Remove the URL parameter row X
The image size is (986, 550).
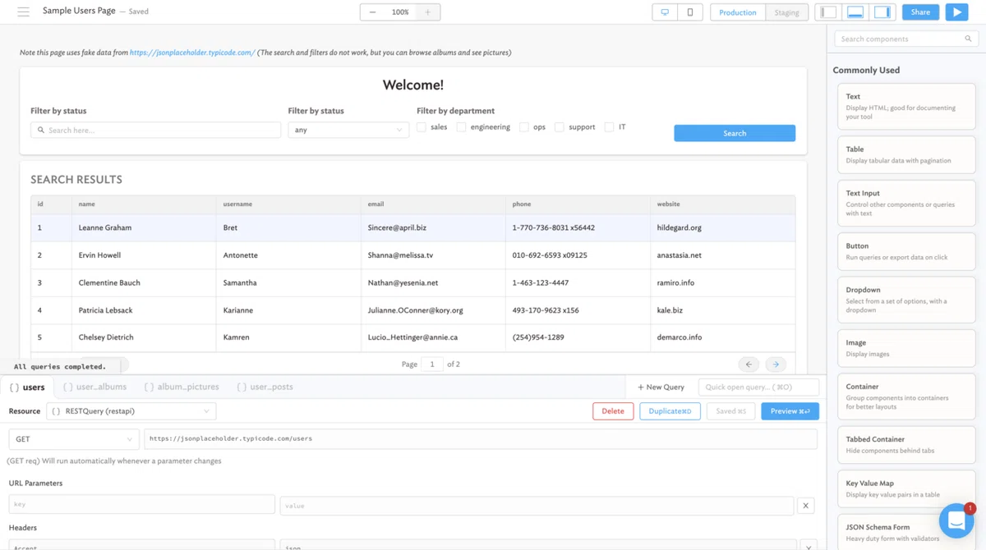tap(806, 506)
